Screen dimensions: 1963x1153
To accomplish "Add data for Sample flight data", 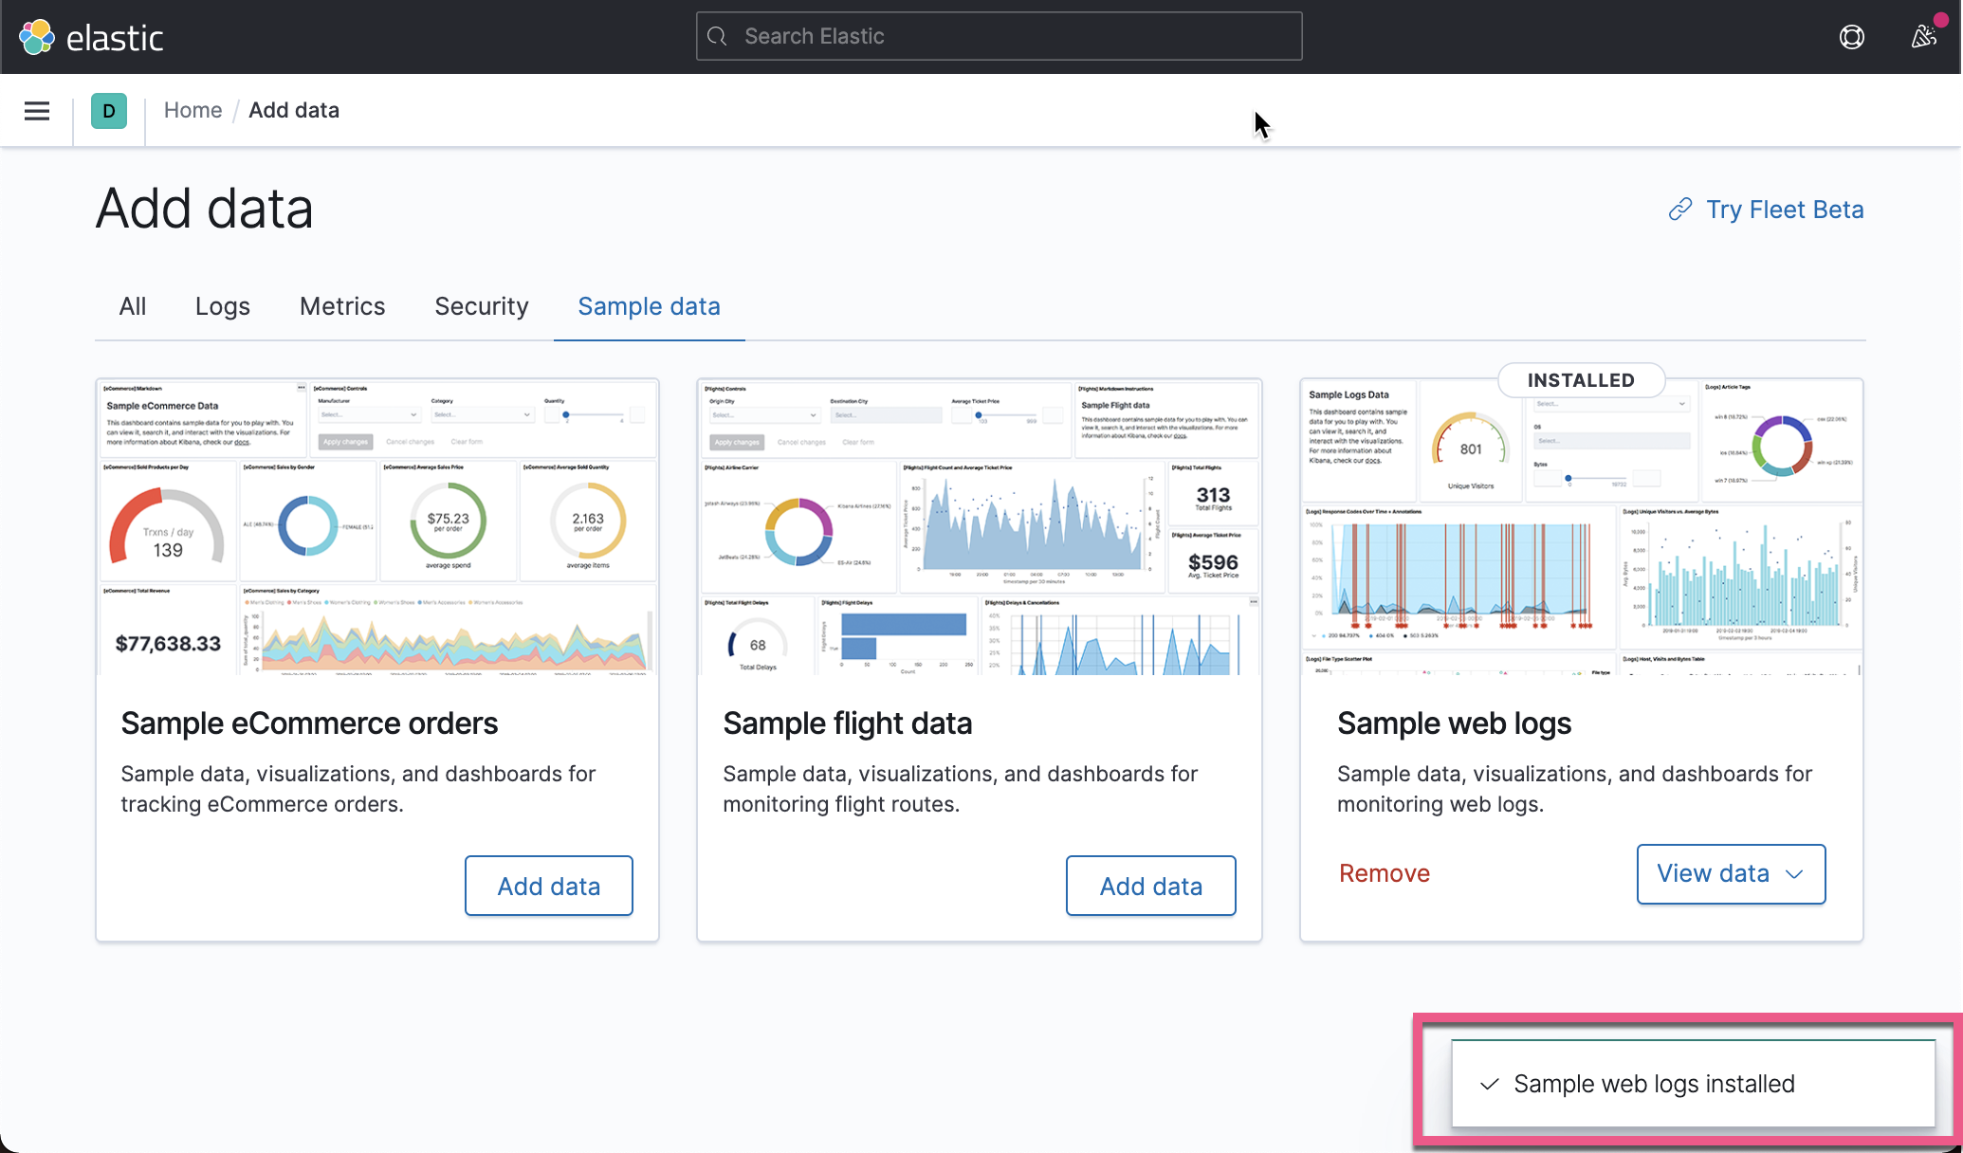I will coord(1150,886).
